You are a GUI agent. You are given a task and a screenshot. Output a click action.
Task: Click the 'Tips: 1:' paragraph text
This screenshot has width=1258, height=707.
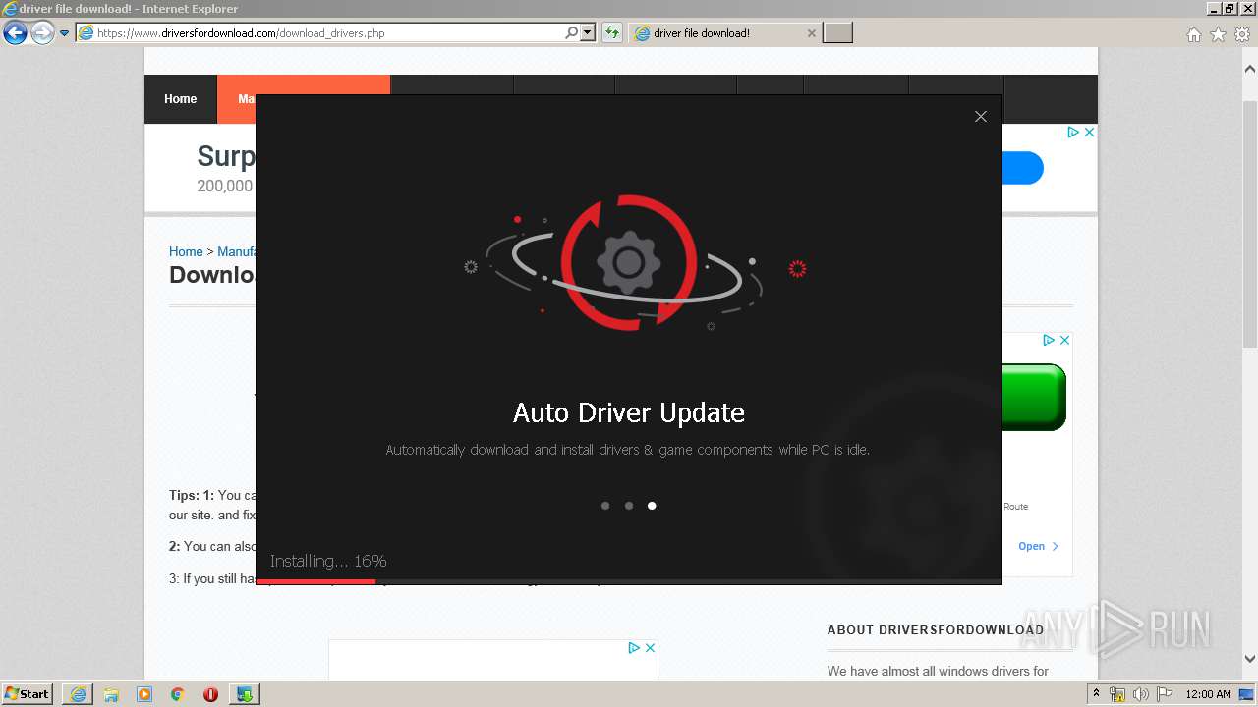click(x=211, y=505)
